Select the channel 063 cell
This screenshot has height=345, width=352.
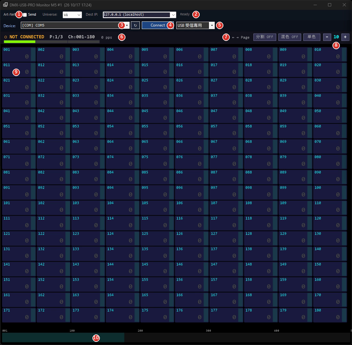(88, 146)
